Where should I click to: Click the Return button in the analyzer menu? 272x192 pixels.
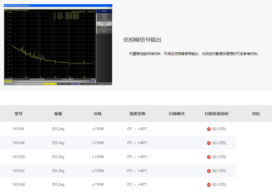point(104,32)
